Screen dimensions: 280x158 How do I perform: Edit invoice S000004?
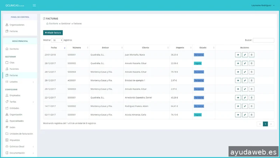click(x=245, y=72)
